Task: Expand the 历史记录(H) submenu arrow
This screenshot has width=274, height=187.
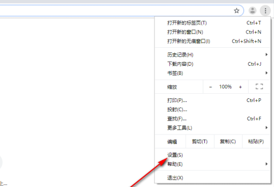Action: [x=267, y=55]
